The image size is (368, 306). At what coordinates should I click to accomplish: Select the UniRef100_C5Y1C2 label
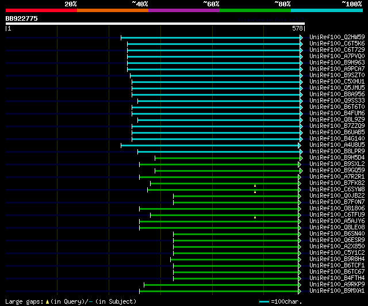click(337, 253)
